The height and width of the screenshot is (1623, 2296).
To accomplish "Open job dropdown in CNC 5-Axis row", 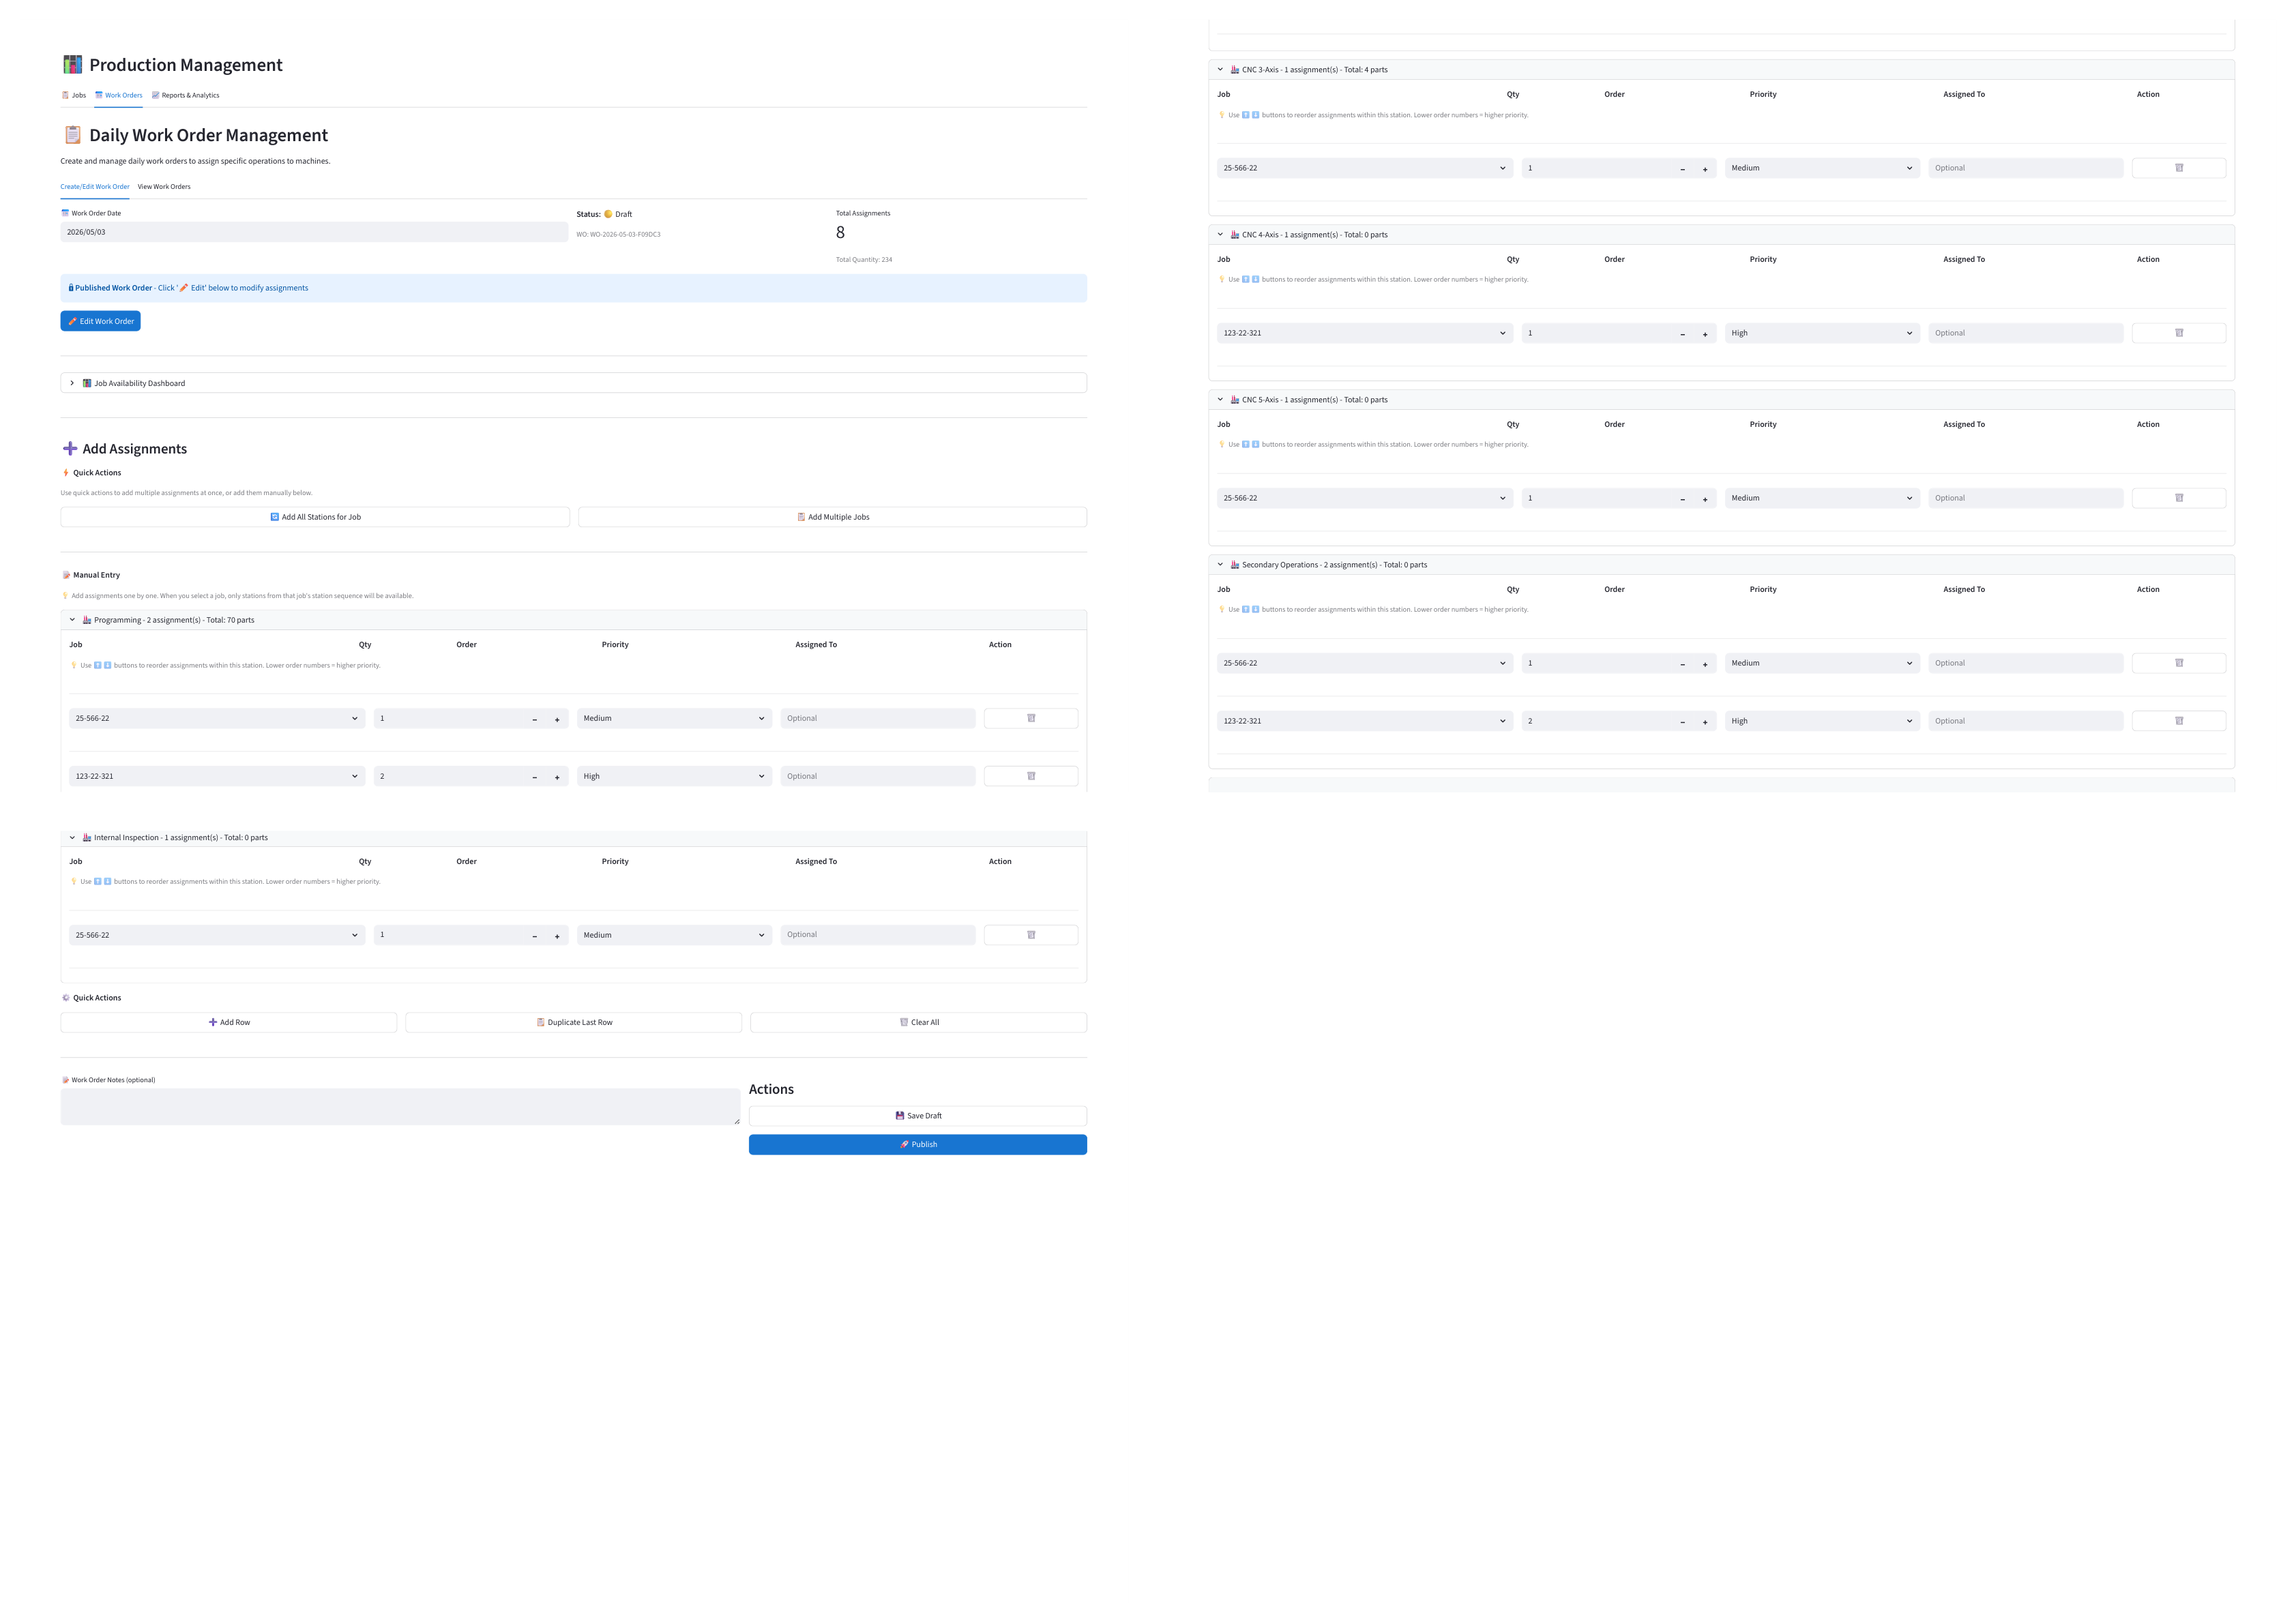I will point(1365,498).
